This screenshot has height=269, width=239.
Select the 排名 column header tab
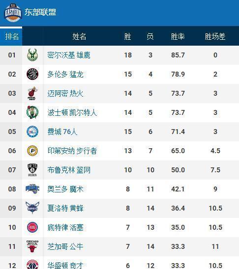click(11, 36)
